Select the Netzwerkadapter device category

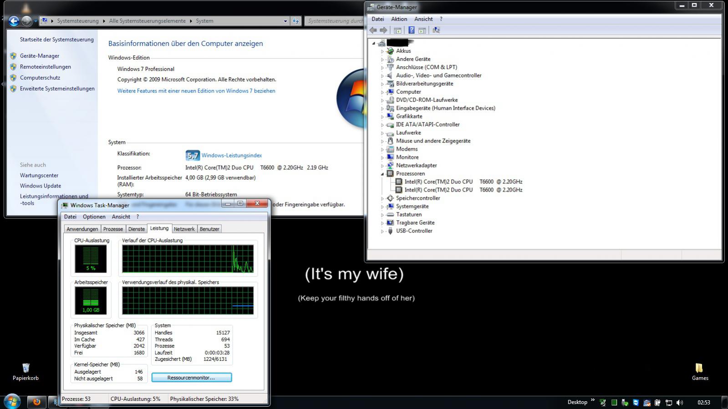(x=416, y=165)
